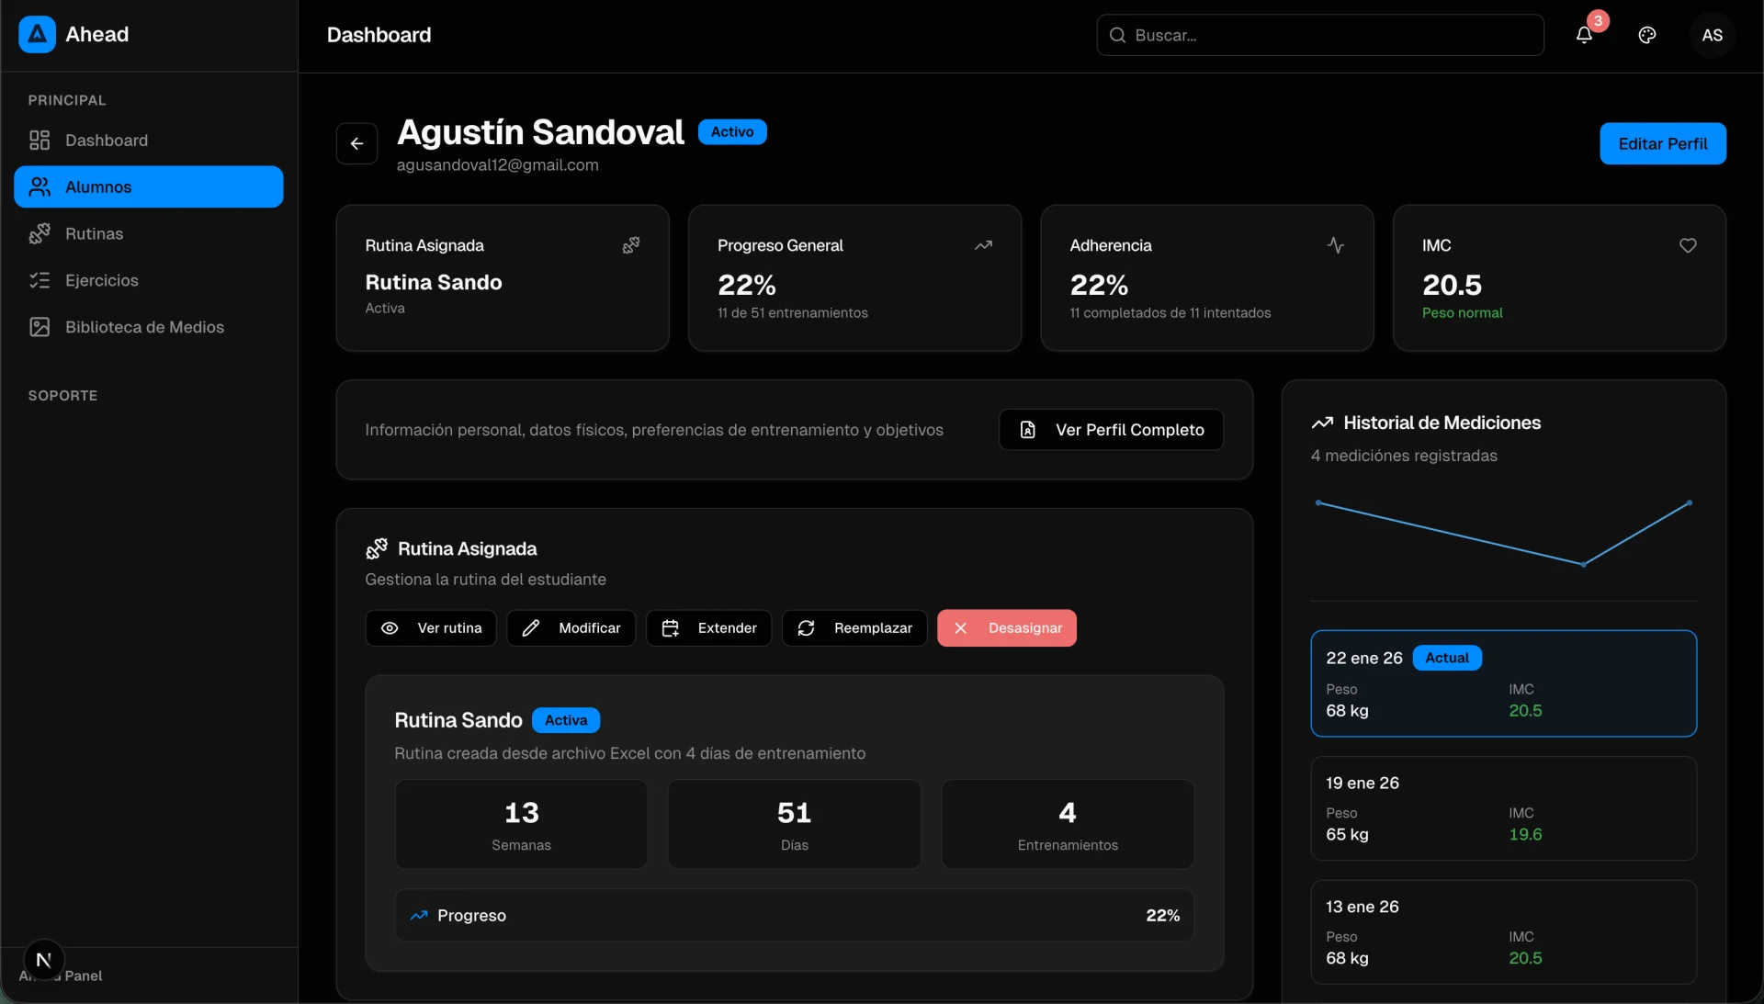Click the heart icon on the IMC card
Screen dimensions: 1764x1004
[x=1688, y=245]
